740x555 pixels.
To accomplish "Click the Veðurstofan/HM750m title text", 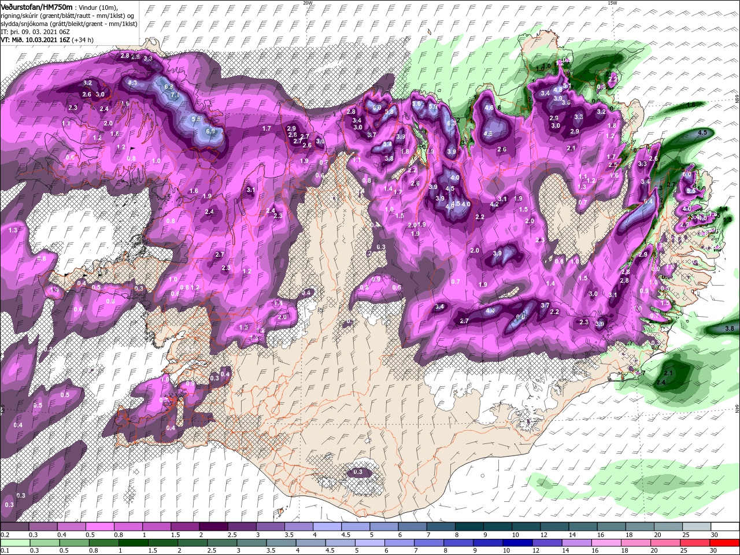I will point(36,6).
